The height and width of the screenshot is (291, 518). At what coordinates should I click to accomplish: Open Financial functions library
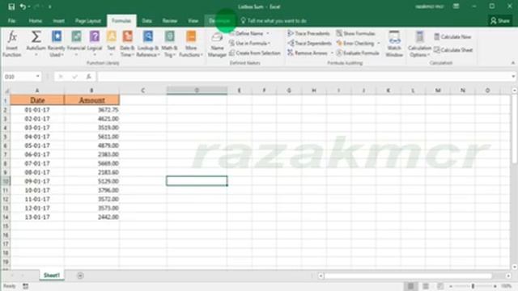[76, 44]
